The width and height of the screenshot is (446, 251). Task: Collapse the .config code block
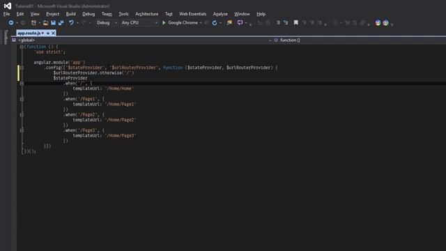(22, 68)
